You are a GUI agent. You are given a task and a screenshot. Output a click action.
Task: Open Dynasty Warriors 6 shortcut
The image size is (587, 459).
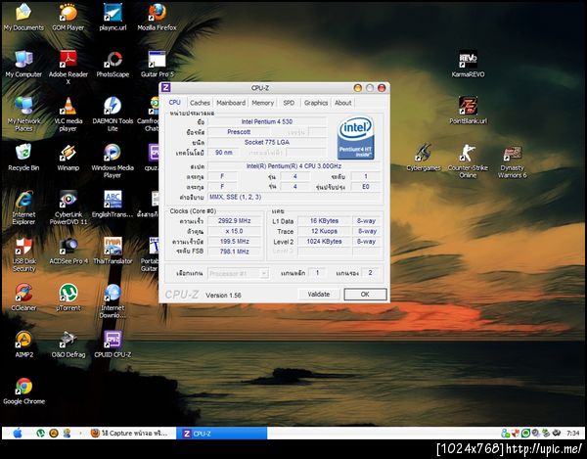[512, 161]
